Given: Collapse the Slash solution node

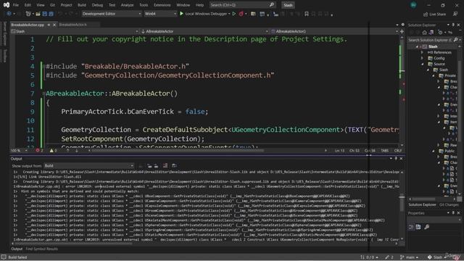Looking at the screenshot, I should 418,46.
